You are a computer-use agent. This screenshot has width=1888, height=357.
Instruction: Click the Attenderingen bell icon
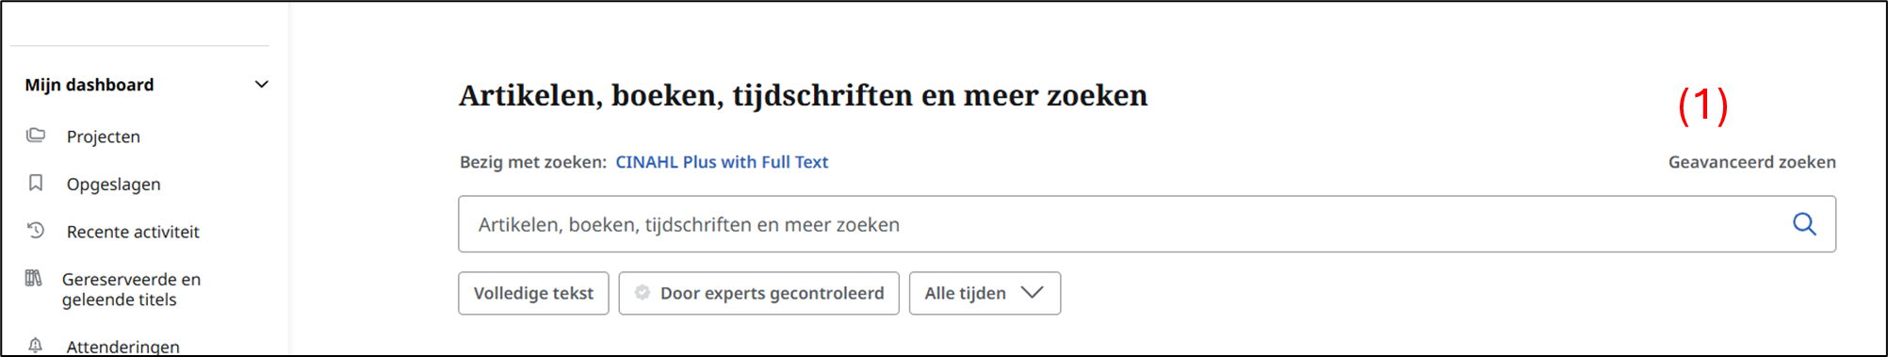tap(36, 346)
